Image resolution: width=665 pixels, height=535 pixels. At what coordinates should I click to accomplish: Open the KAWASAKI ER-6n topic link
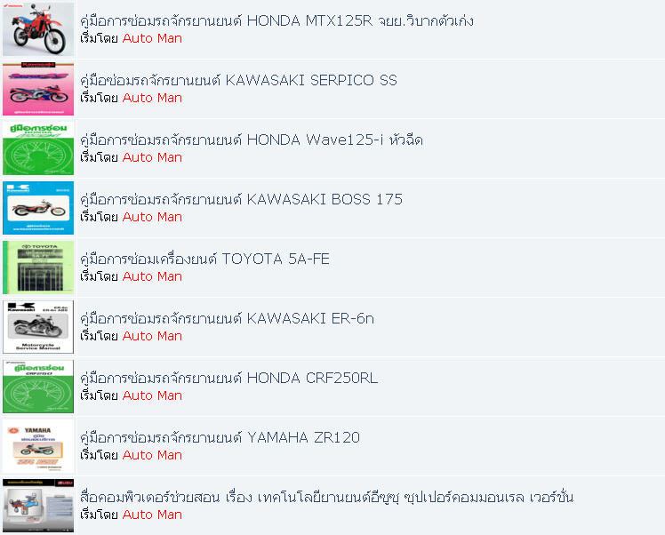tap(227, 318)
